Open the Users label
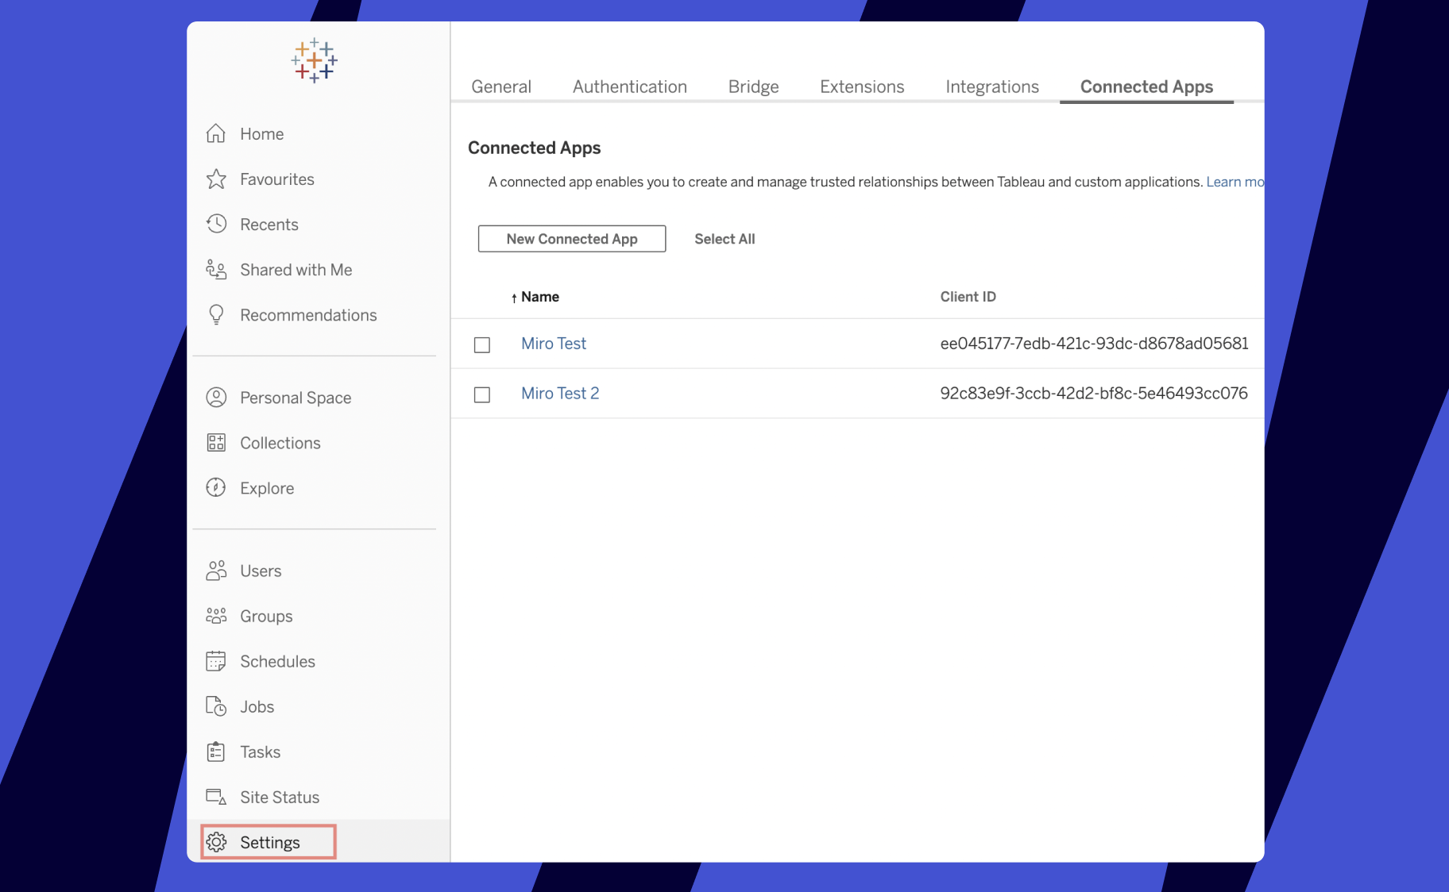 point(261,571)
